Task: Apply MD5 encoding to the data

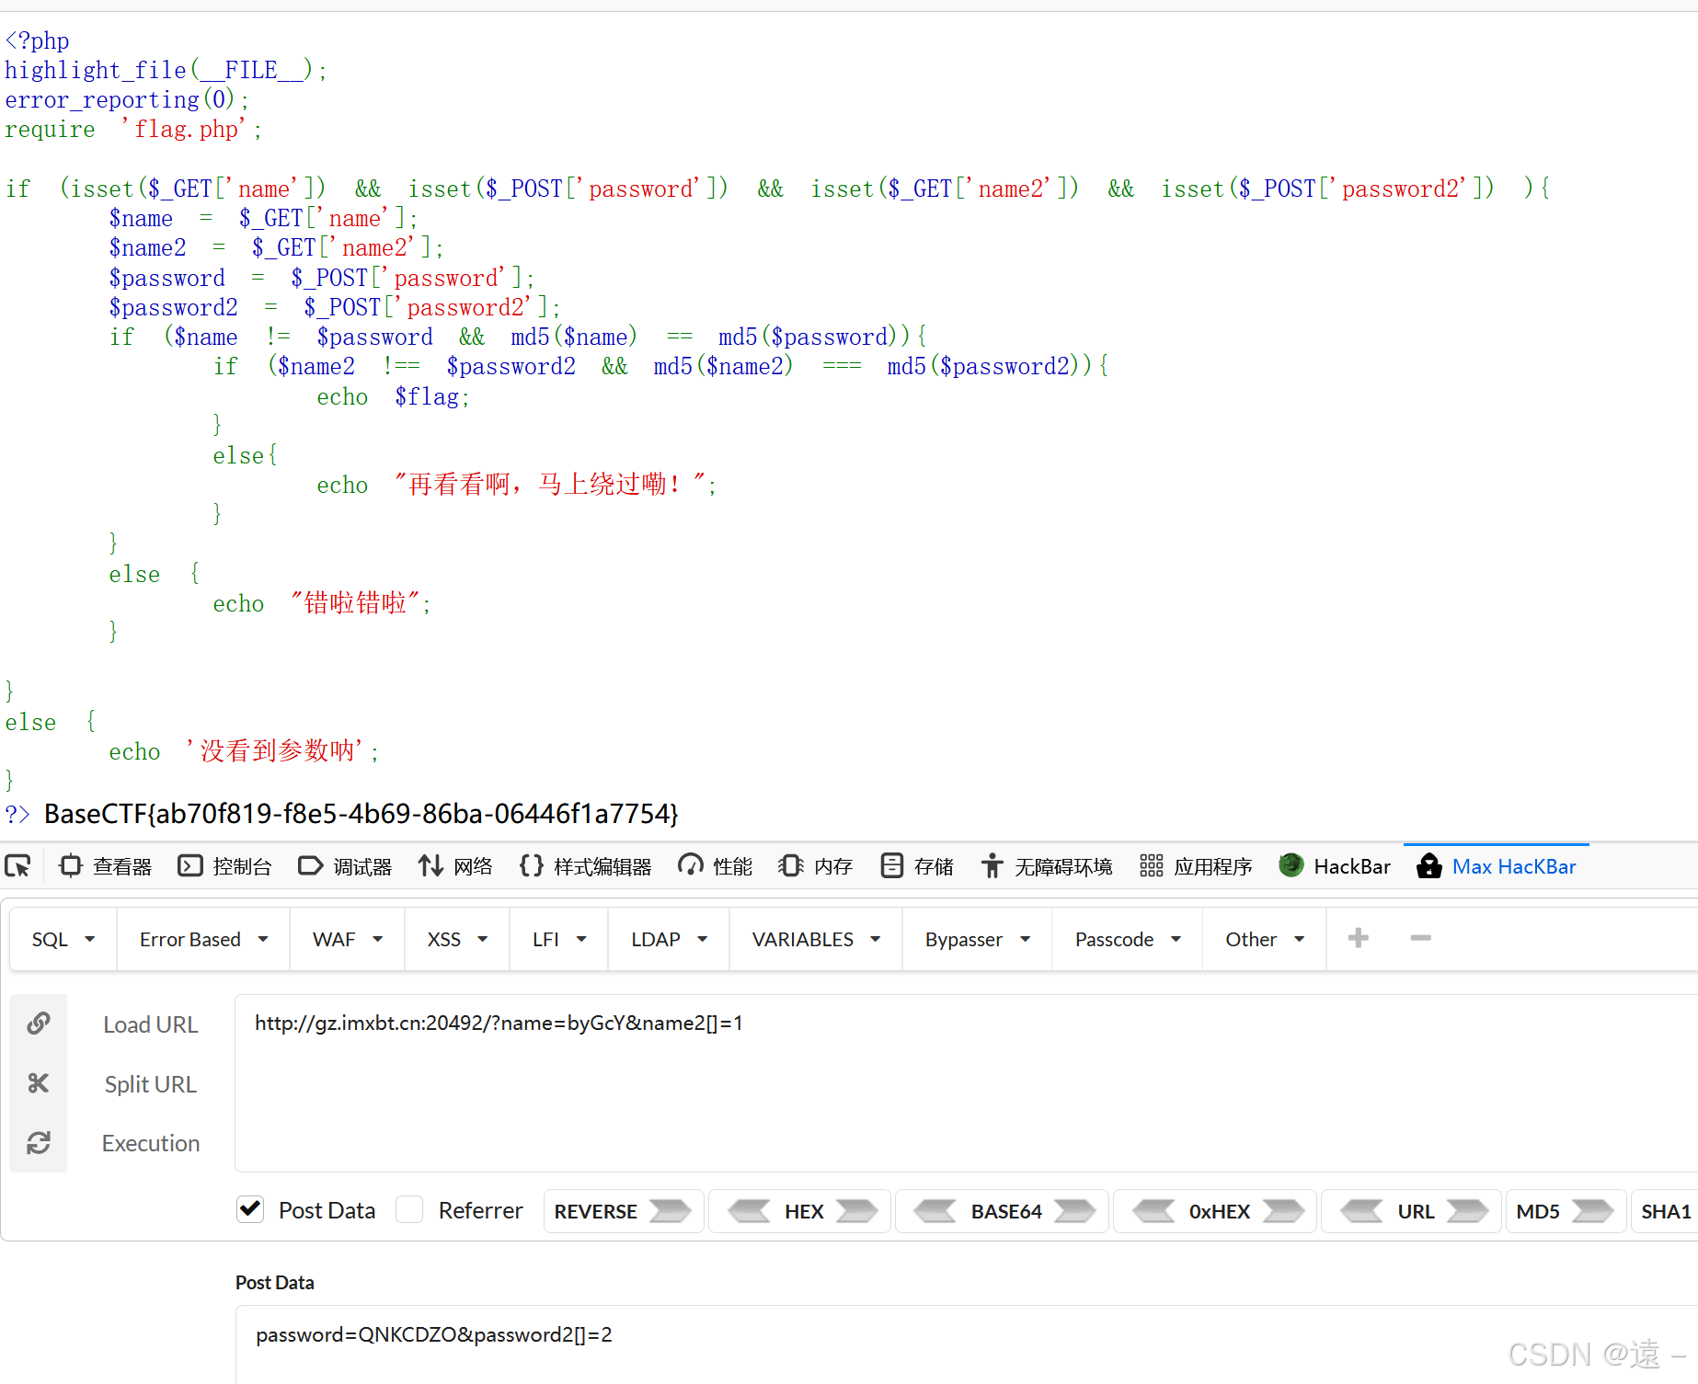Action: click(1564, 1210)
